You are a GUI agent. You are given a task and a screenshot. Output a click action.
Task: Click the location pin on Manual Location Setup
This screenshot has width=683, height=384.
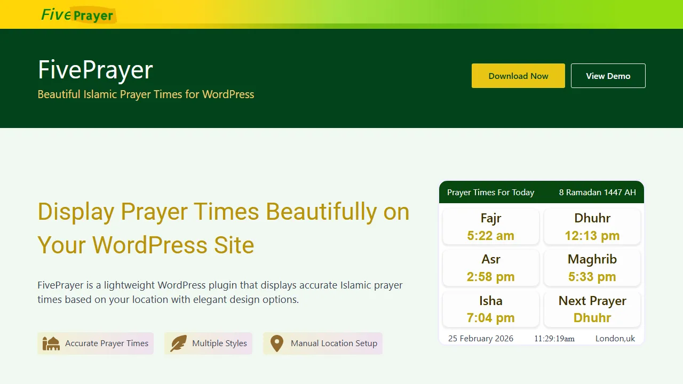(276, 343)
